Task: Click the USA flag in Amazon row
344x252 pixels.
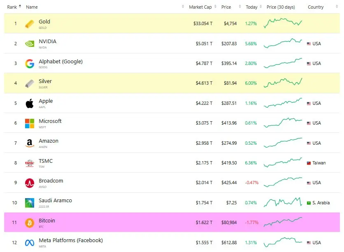Action: pyautogui.click(x=309, y=143)
